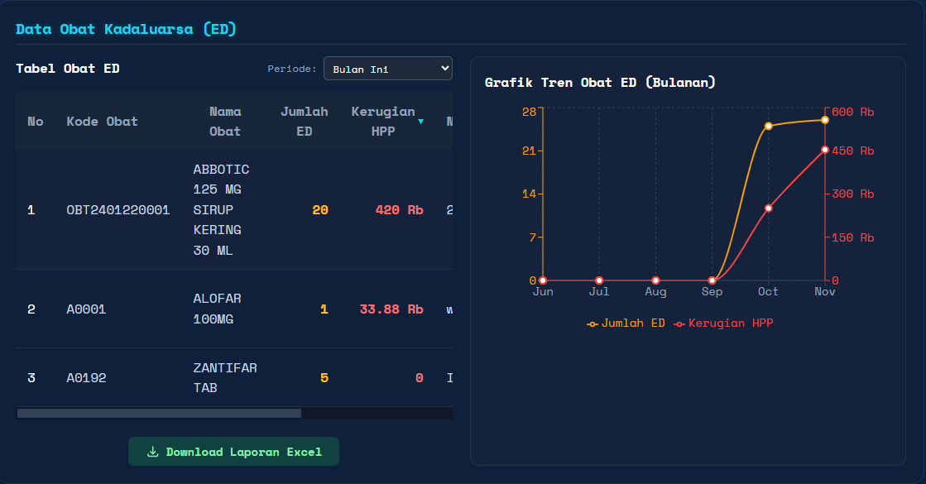Select the row with code OBT2401220001
The height and width of the screenshot is (484, 926).
(118, 210)
